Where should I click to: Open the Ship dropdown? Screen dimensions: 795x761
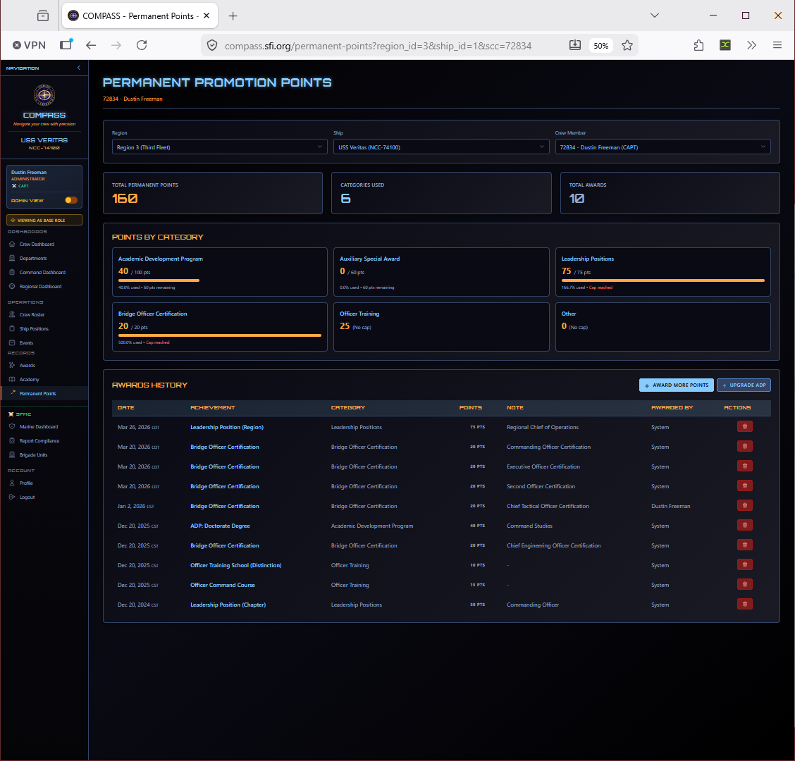coord(440,147)
